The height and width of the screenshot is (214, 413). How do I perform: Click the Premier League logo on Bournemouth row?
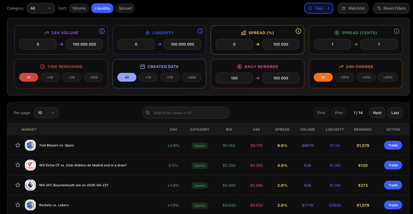pyautogui.click(x=30, y=185)
